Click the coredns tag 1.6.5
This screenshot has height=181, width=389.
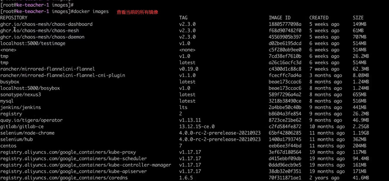click(x=186, y=178)
